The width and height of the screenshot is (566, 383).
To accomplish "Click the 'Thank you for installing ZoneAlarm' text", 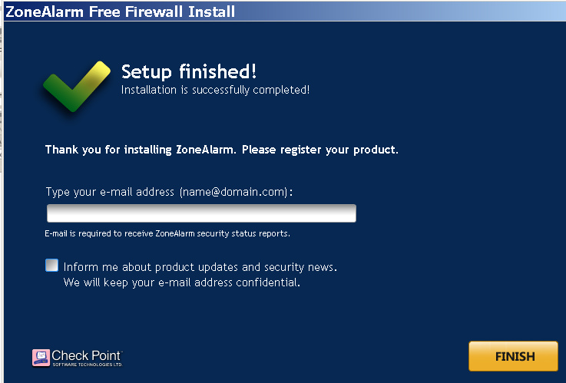I will [141, 150].
